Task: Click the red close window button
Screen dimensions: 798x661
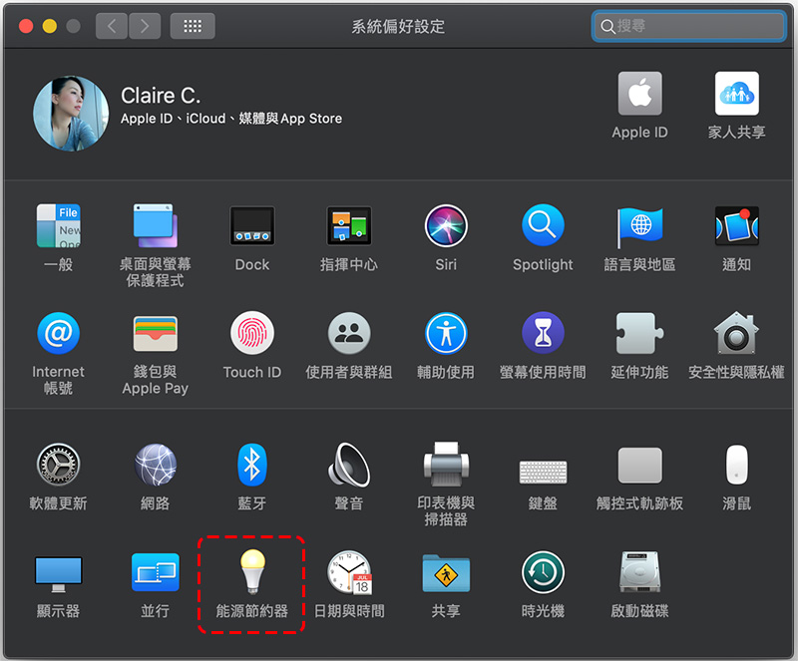Action: tap(26, 26)
